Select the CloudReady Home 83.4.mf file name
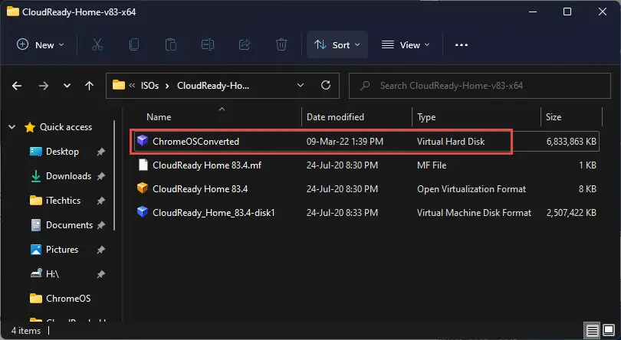621x340 pixels. point(207,165)
